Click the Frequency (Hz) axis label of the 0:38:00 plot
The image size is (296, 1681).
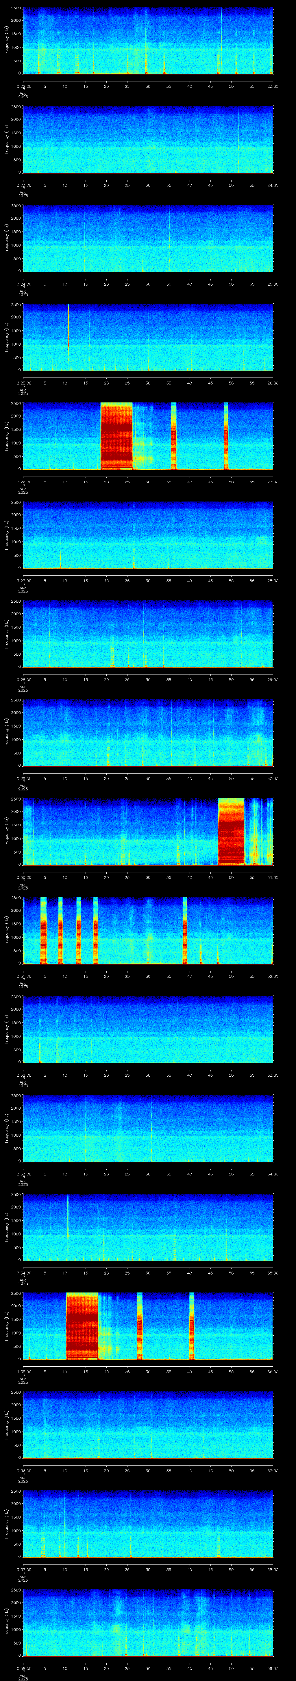7,1623
